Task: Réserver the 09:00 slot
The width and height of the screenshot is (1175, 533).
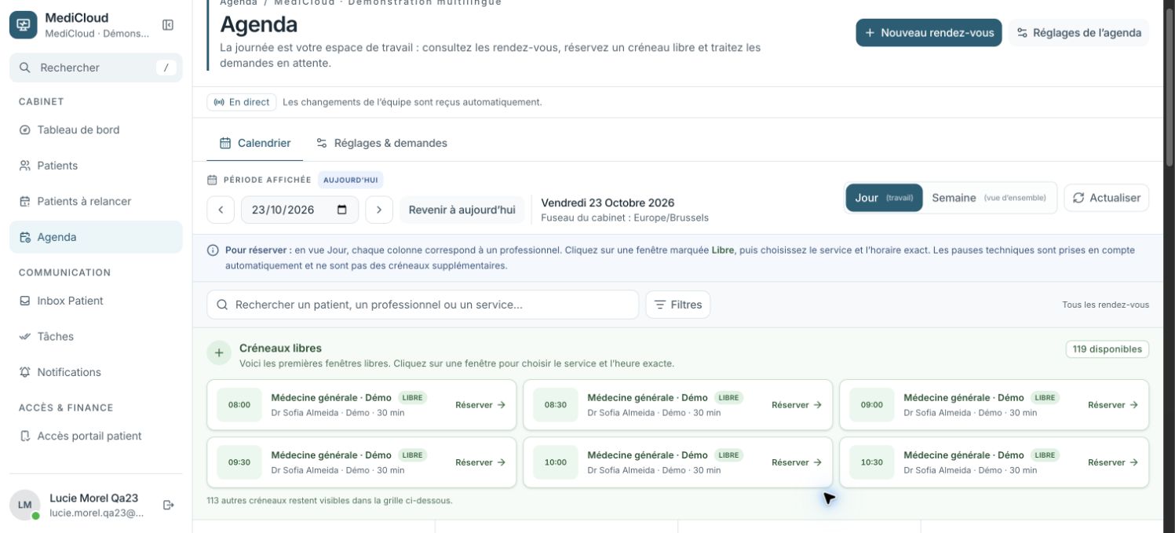Action: (x=1112, y=405)
